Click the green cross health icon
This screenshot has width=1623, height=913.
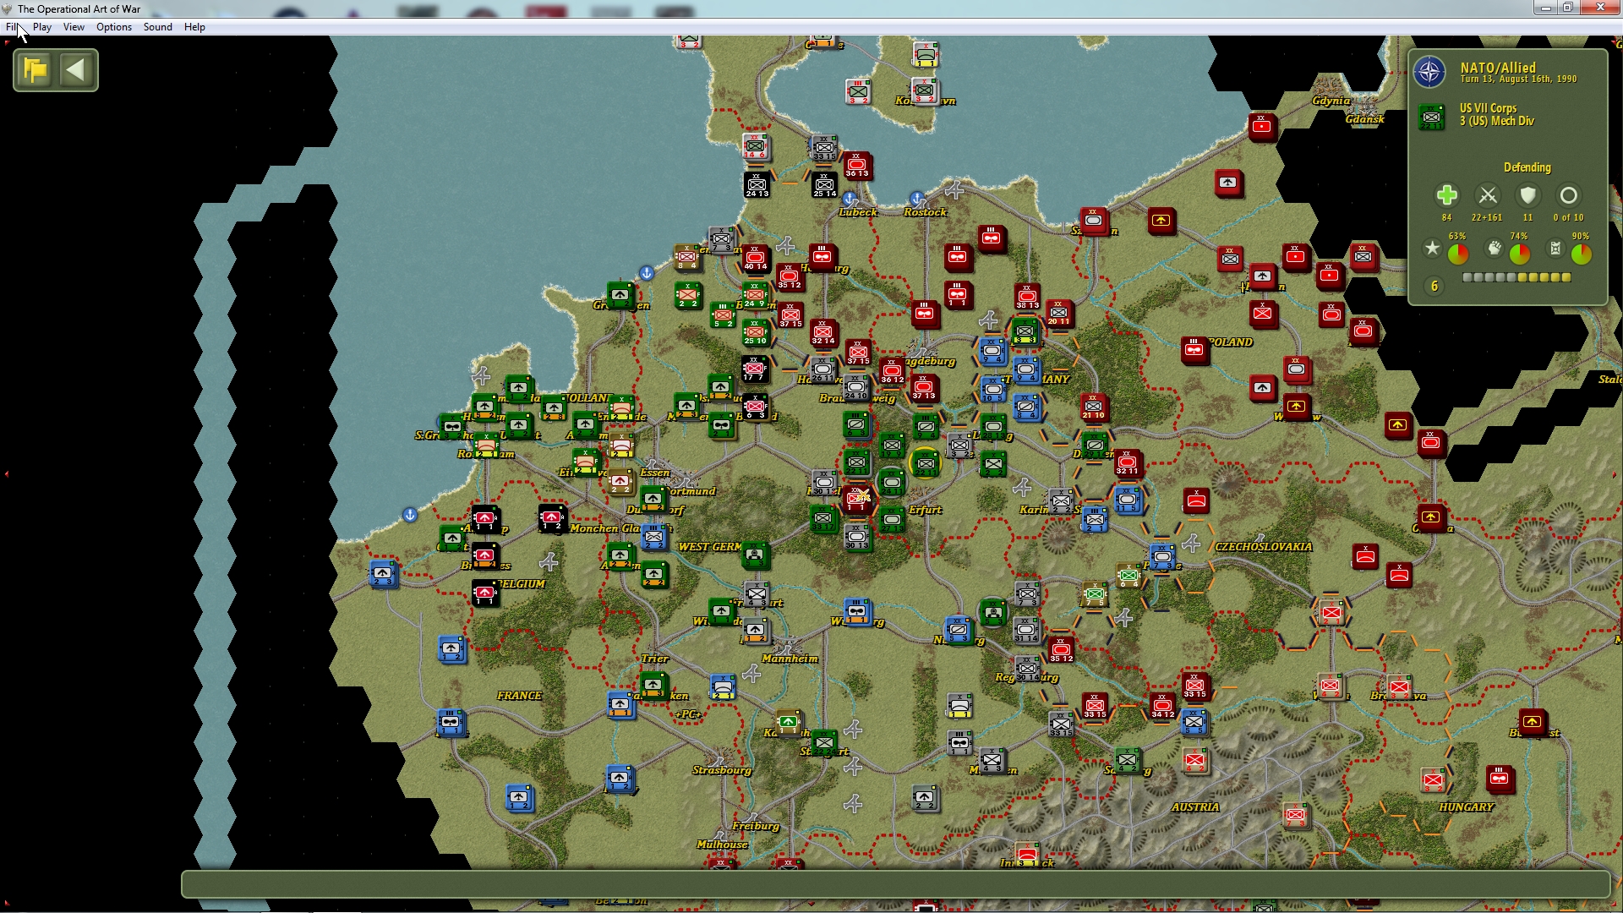[1446, 195]
